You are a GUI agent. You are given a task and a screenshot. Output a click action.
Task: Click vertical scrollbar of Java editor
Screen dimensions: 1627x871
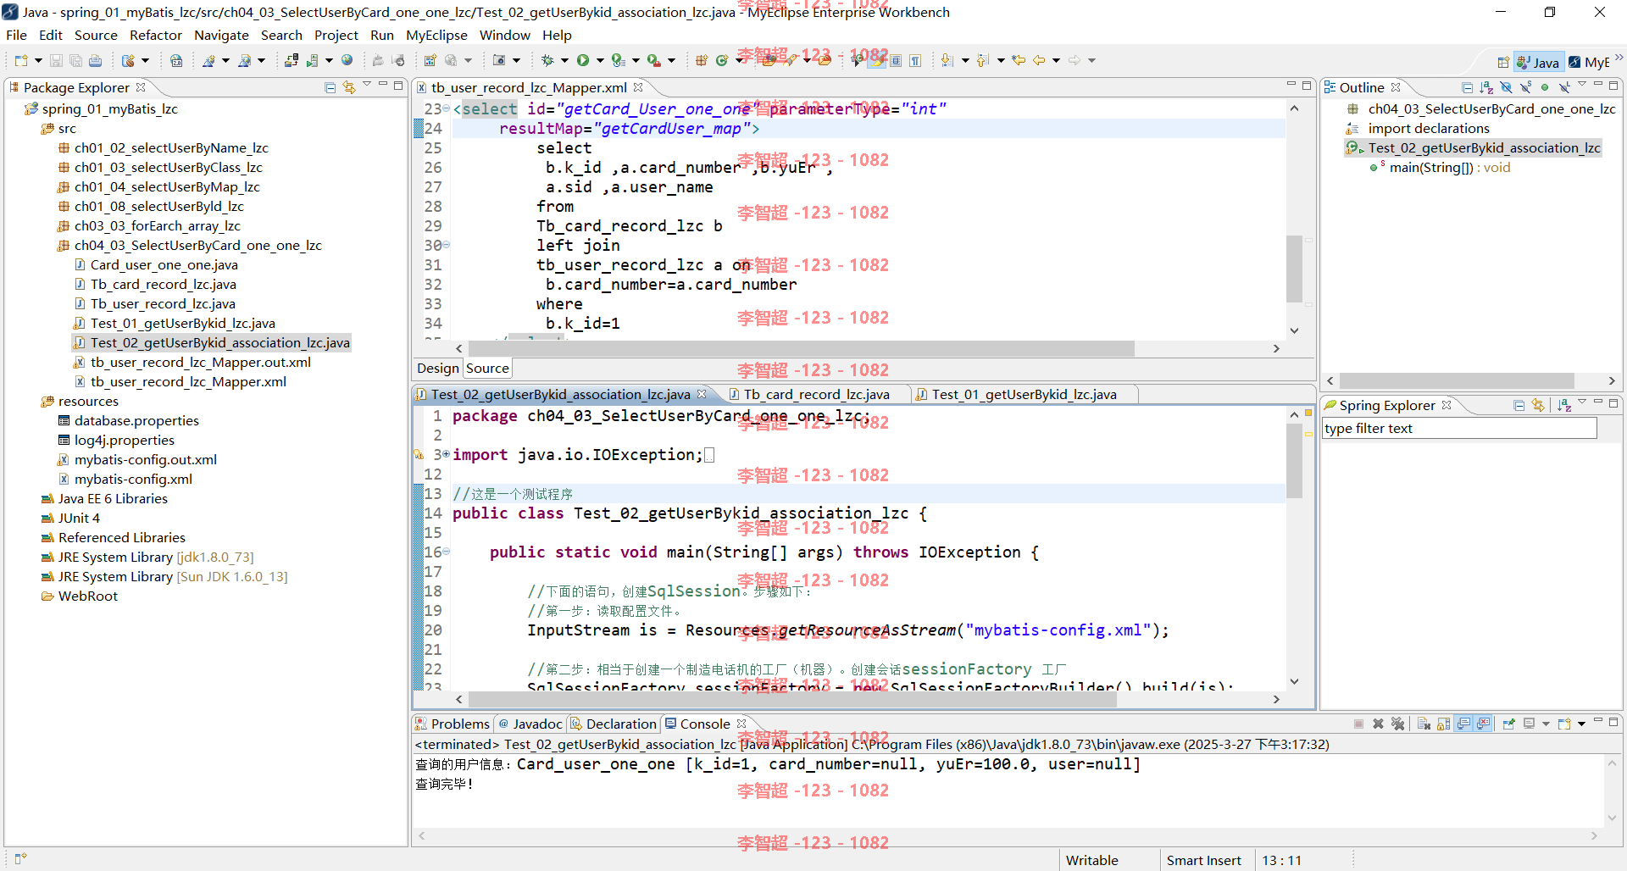tap(1294, 462)
